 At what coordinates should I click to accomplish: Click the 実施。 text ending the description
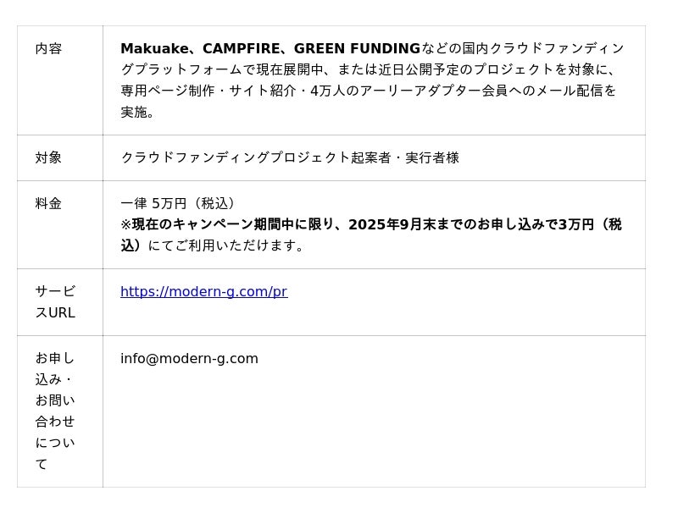click(137, 112)
